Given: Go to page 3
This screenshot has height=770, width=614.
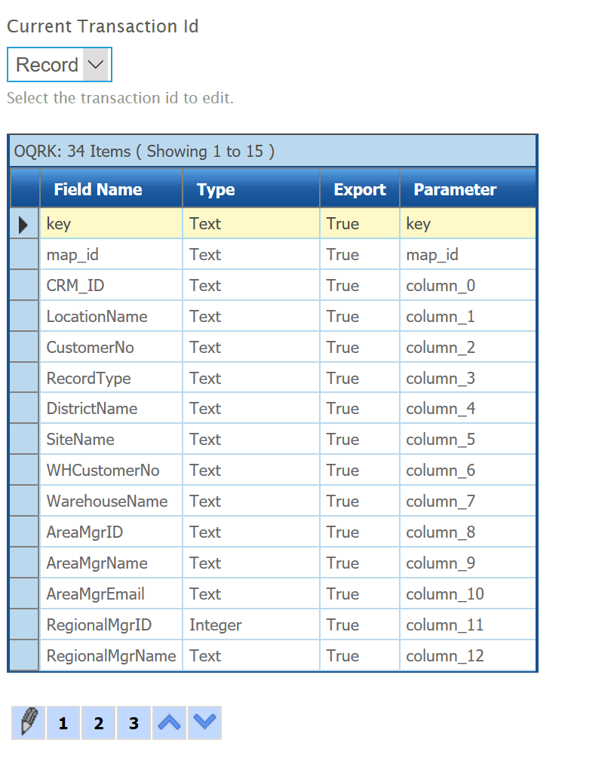Looking at the screenshot, I should click(134, 723).
